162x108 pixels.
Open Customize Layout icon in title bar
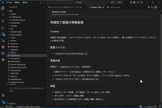coord(131,2)
